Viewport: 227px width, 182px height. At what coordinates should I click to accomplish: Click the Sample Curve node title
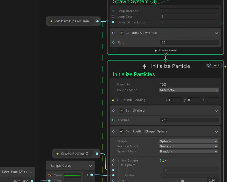61,166
